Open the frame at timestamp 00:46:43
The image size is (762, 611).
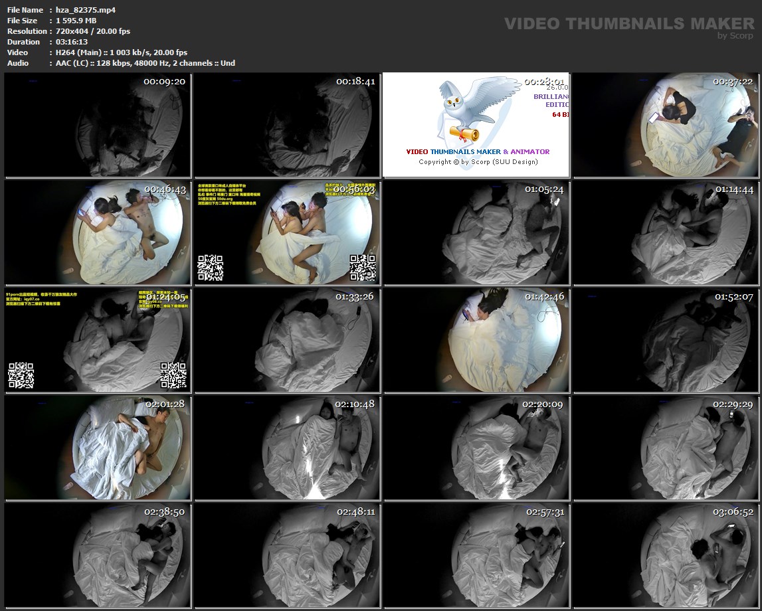coord(97,232)
